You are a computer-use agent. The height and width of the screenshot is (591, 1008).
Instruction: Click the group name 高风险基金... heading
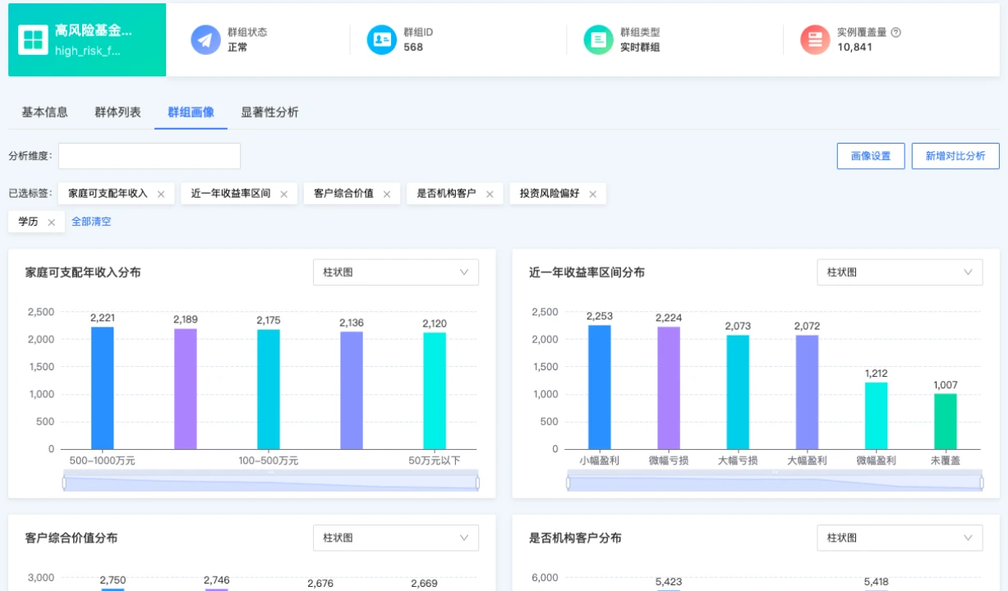pyautogui.click(x=93, y=30)
